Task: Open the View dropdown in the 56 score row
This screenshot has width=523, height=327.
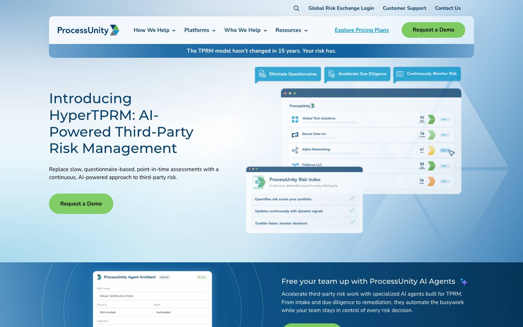Action: click(445, 181)
